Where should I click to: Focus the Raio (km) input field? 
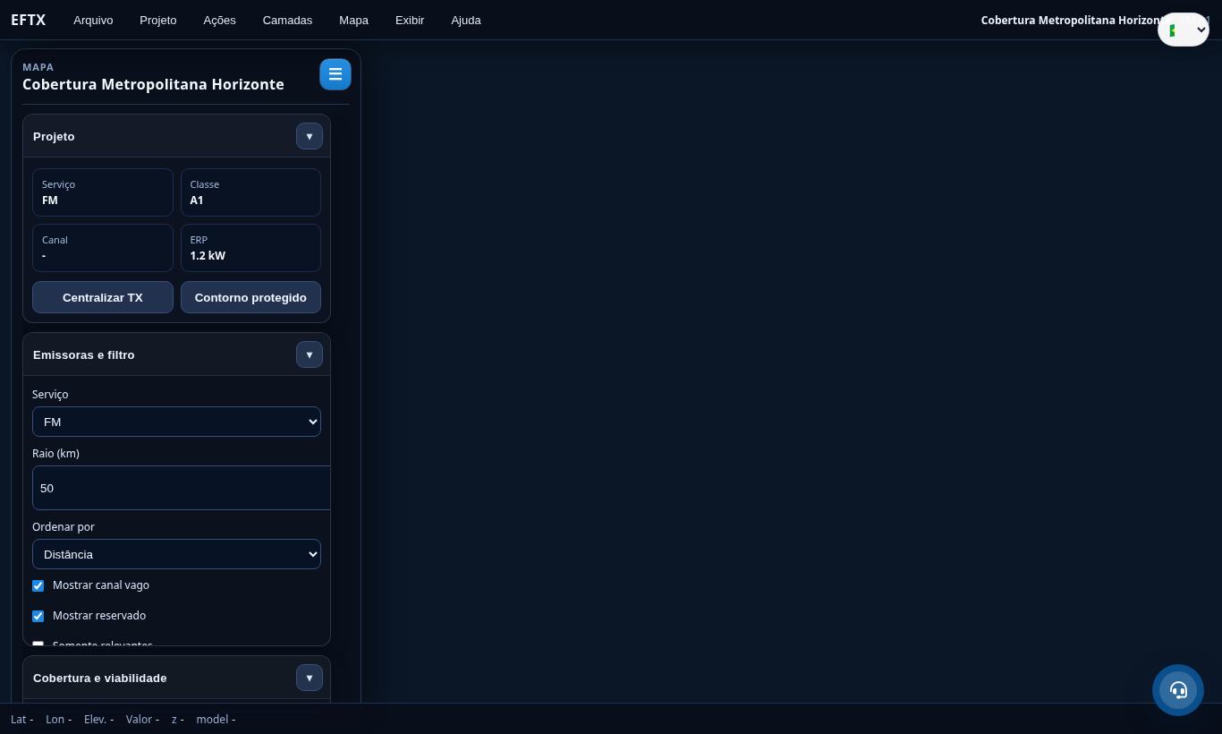(182, 488)
